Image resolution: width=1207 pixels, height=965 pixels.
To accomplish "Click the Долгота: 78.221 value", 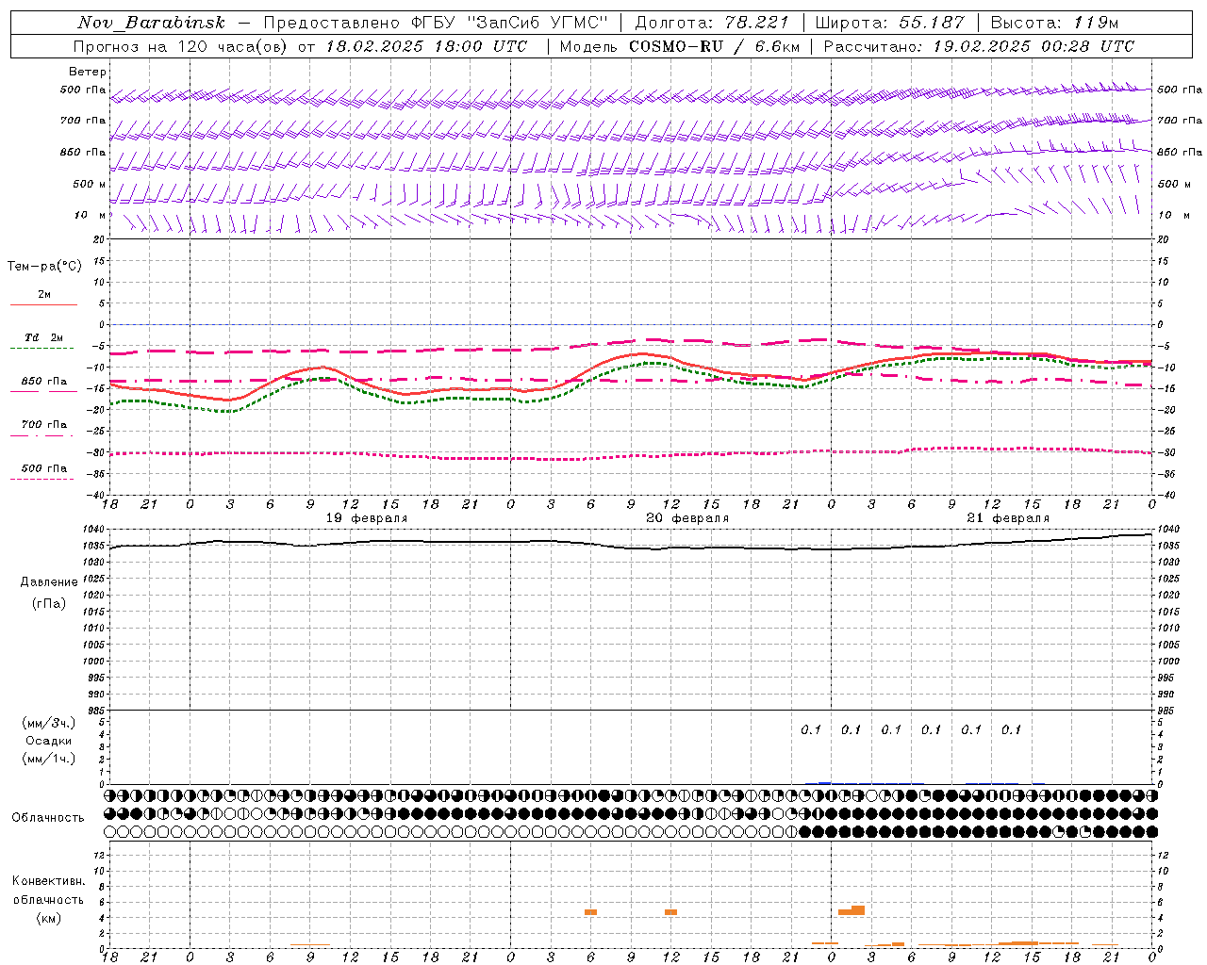I will 711,23.
